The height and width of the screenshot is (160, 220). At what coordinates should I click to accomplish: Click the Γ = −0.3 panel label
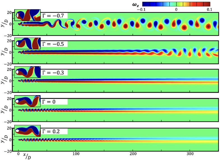pos(53,73)
